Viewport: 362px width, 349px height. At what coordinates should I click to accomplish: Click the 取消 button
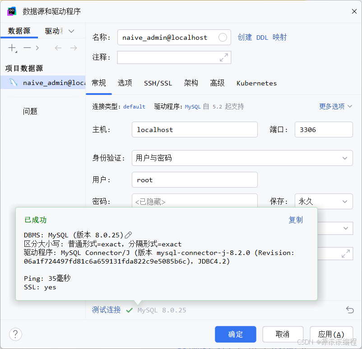[283, 334]
